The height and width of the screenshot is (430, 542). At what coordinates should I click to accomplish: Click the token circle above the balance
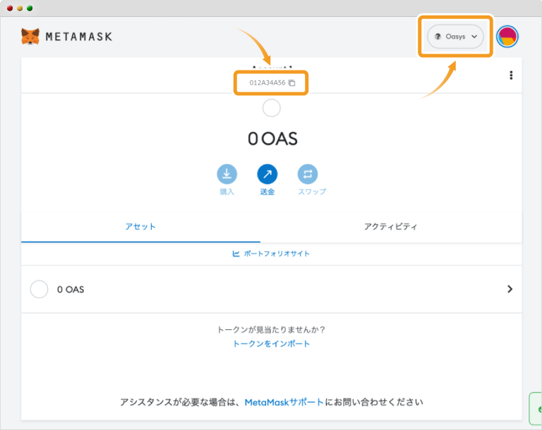271,108
